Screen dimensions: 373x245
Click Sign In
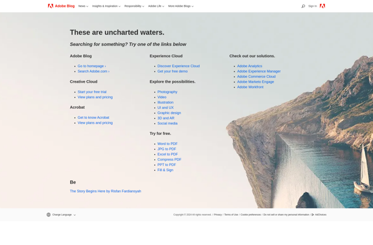(312, 6)
